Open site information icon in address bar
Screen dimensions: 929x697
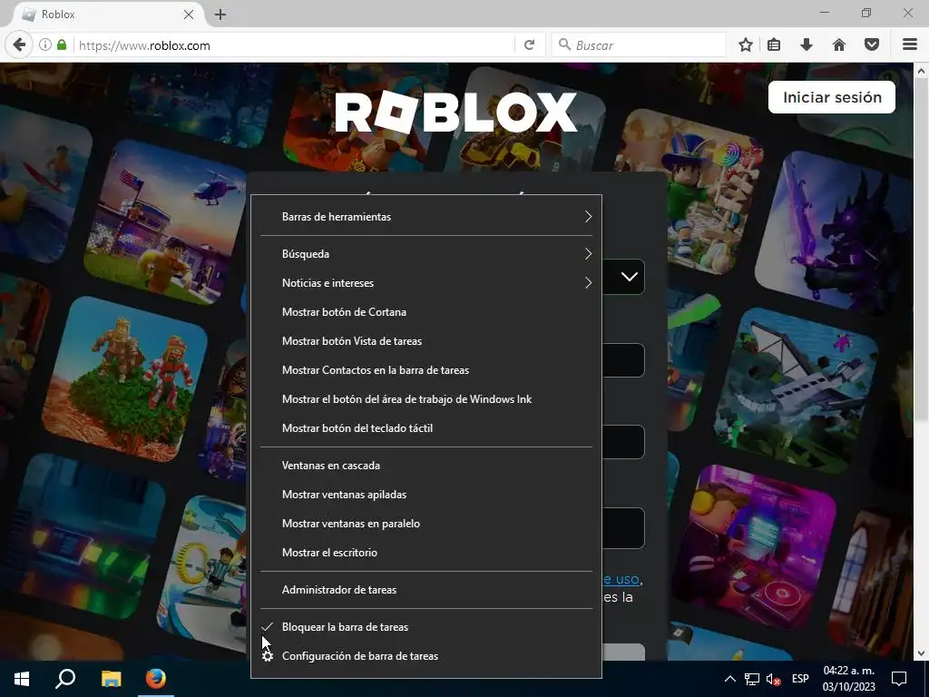(x=45, y=45)
